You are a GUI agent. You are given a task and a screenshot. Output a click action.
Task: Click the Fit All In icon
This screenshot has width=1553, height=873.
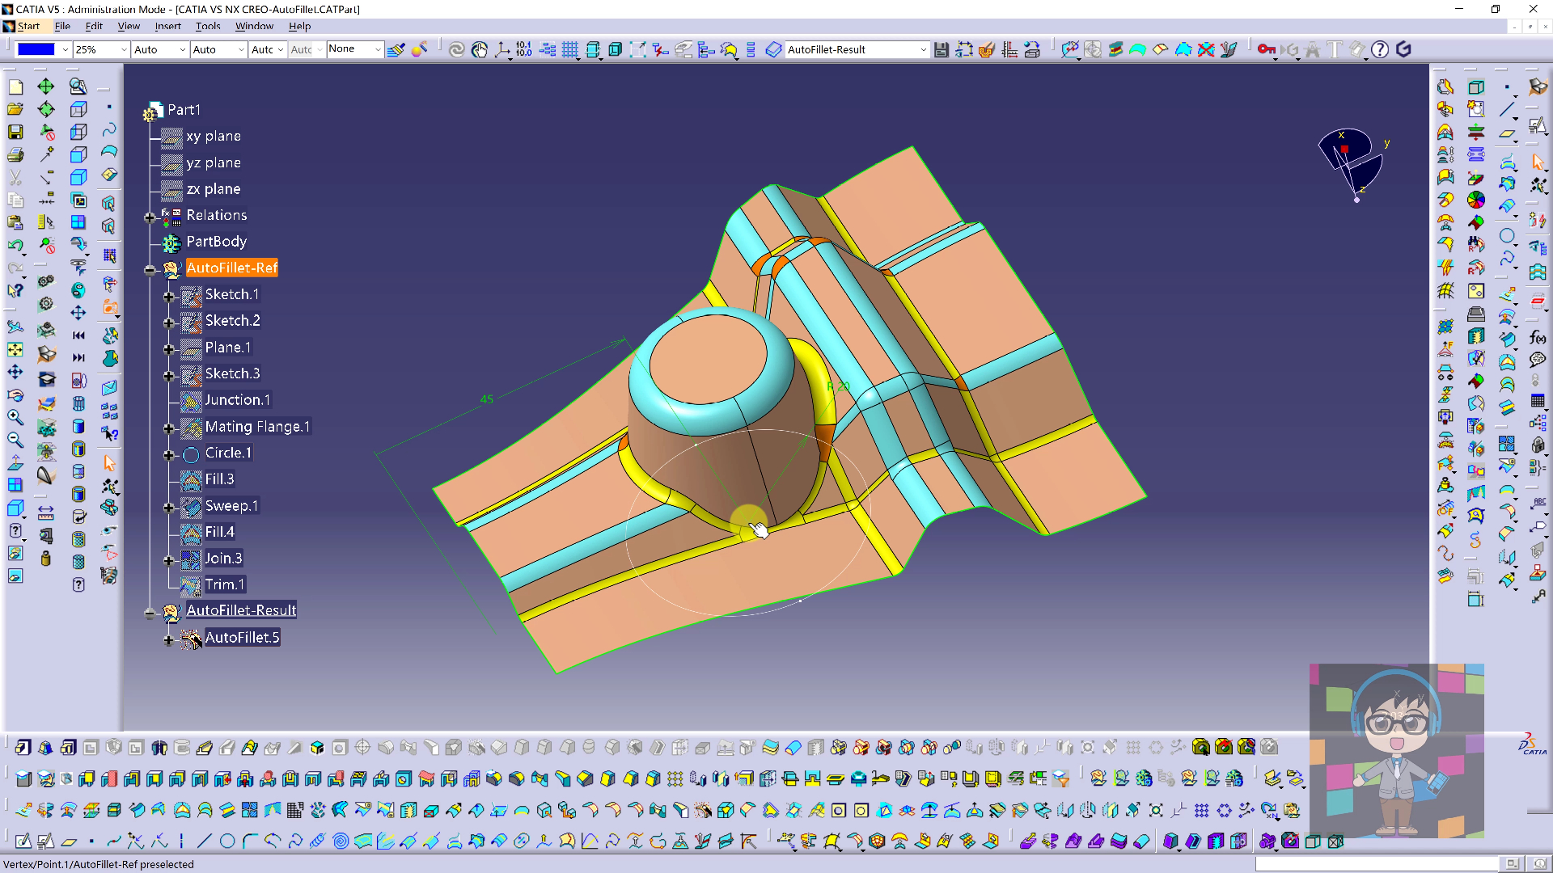click(15, 349)
